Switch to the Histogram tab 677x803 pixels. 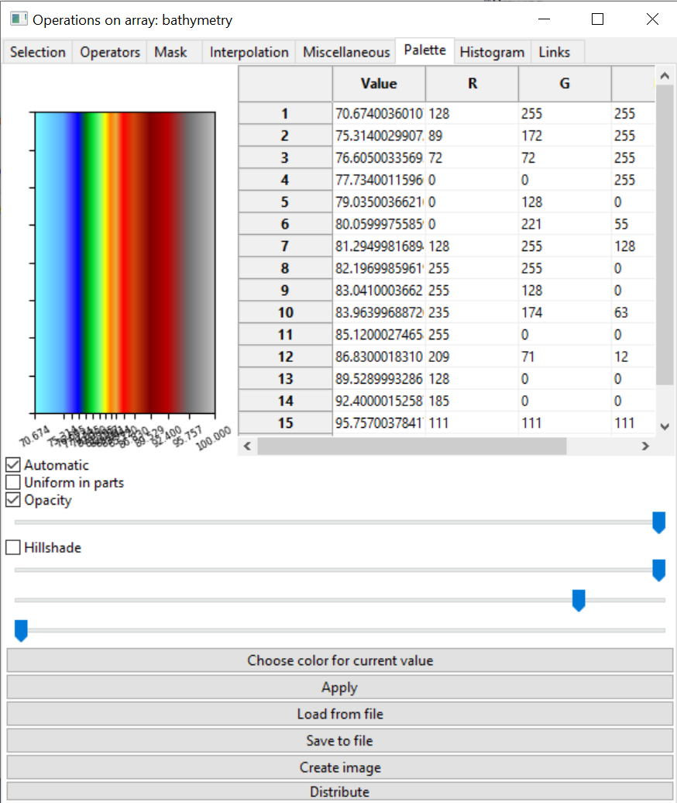coord(492,52)
